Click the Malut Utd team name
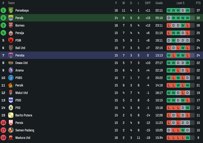The width and height of the screenshot is (203, 143). pyautogui.click(x=21, y=93)
